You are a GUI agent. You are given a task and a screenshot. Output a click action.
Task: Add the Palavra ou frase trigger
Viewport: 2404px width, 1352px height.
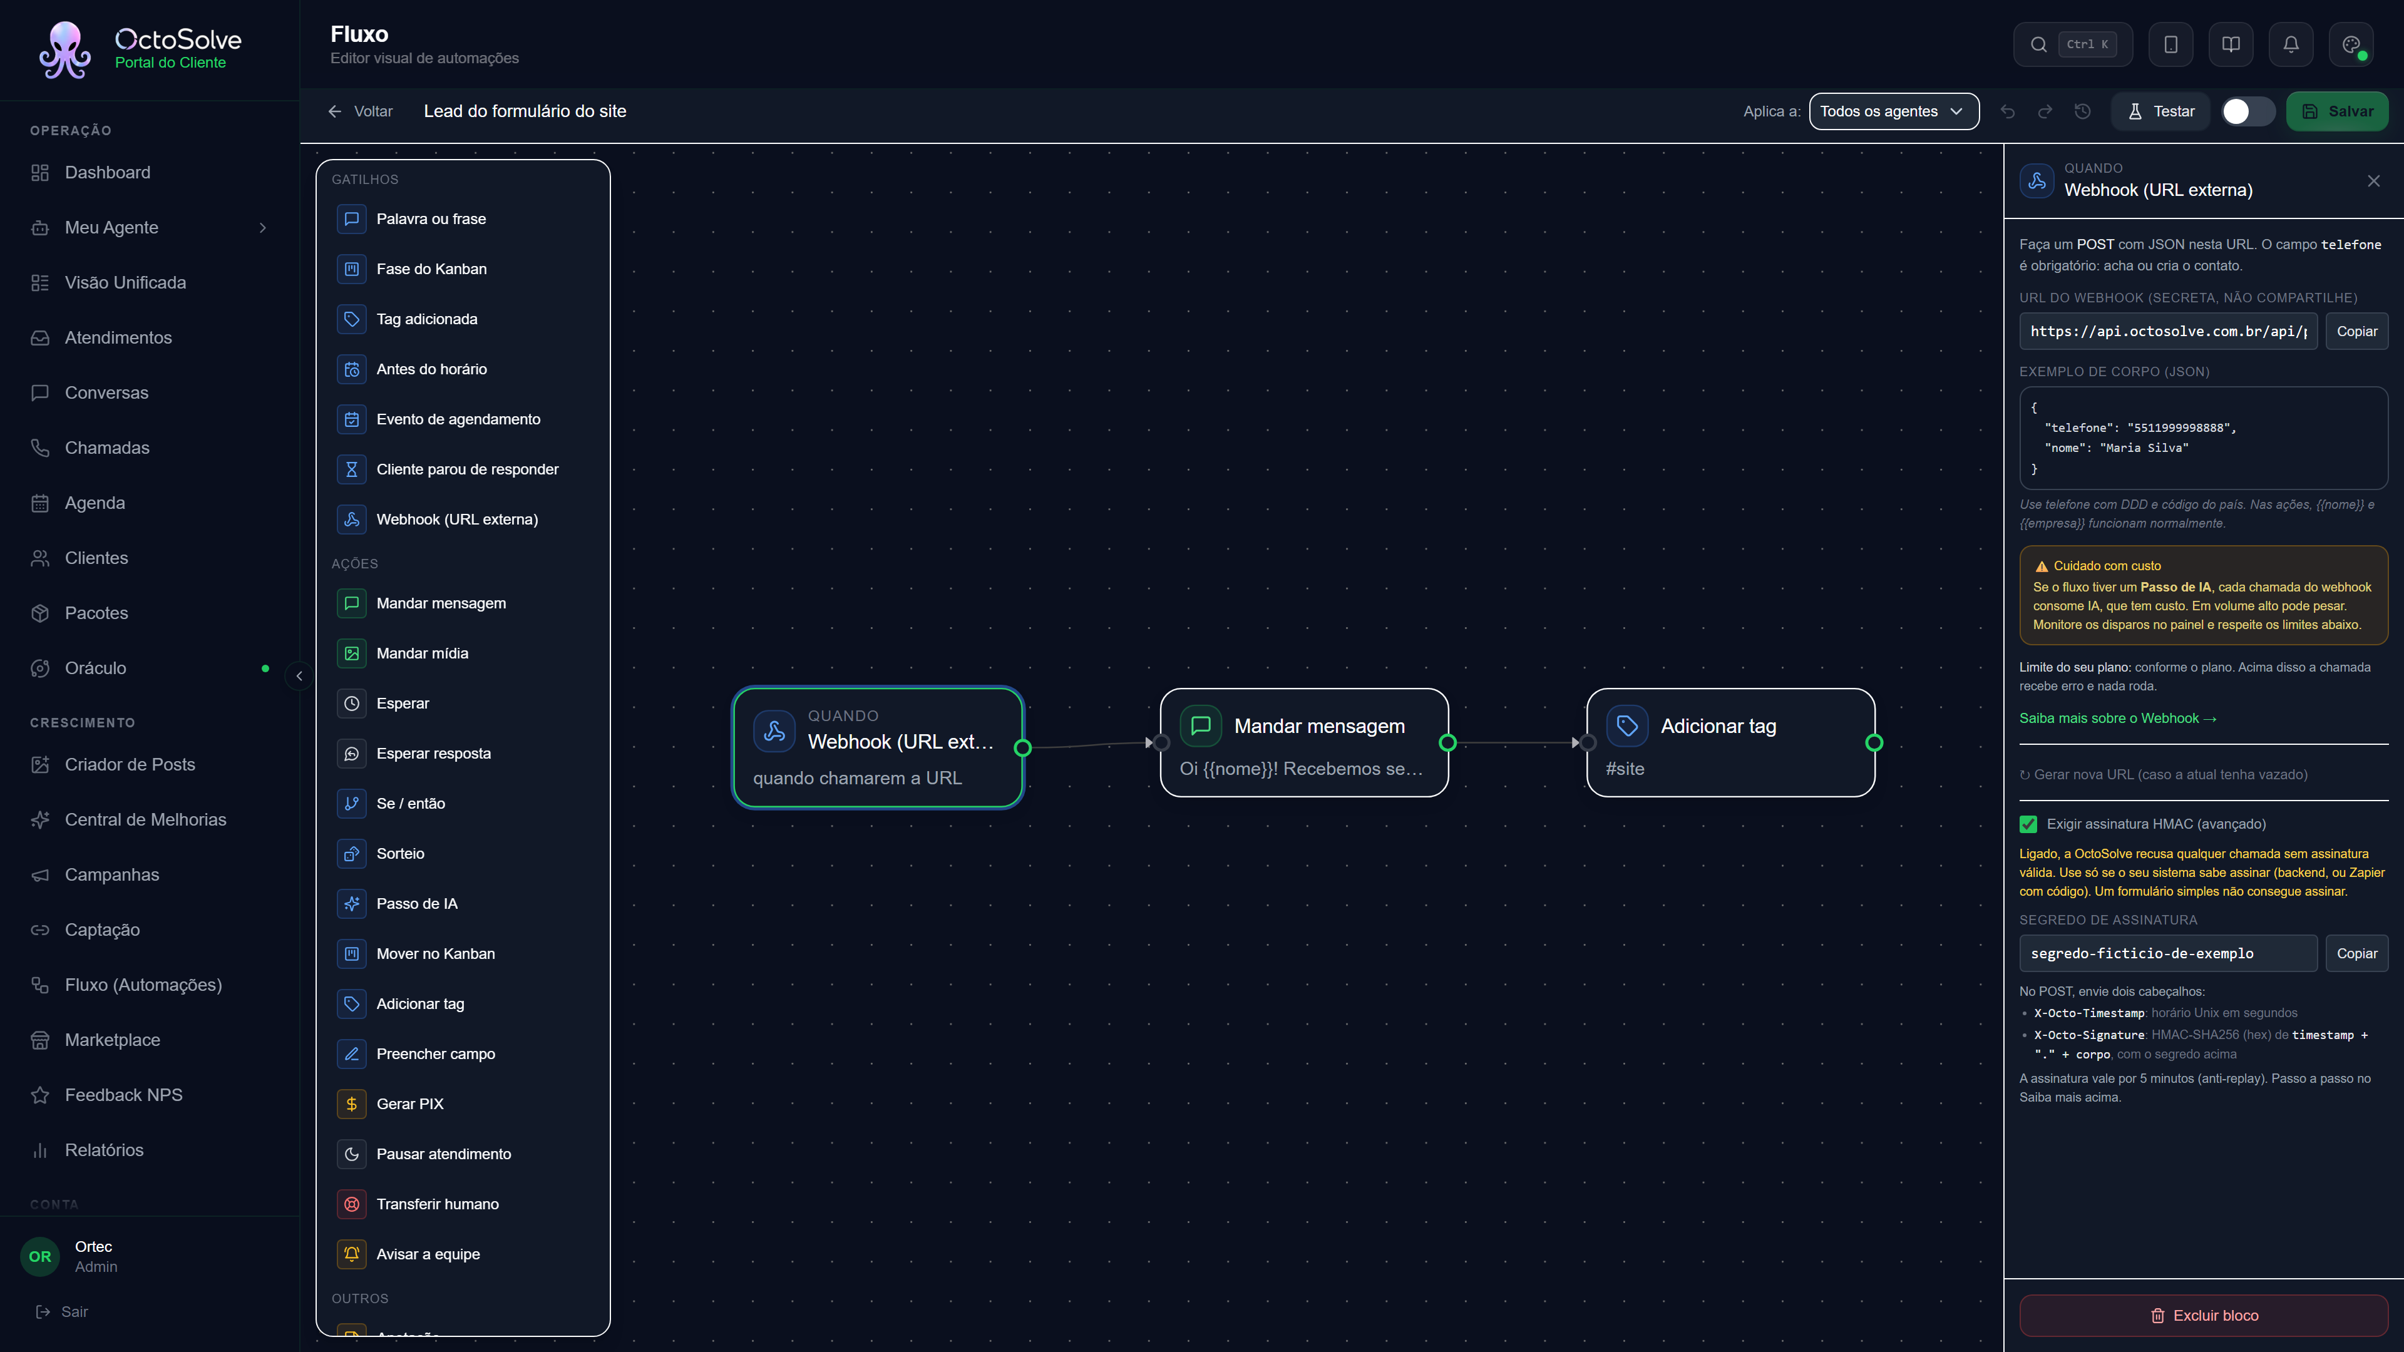point(463,218)
